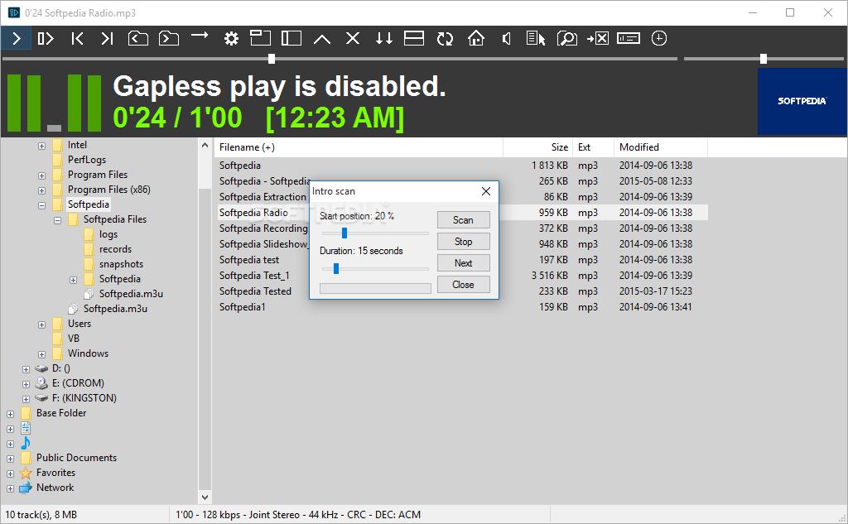Go to previous folder icon
Screen dimensions: 848x524
point(138,38)
